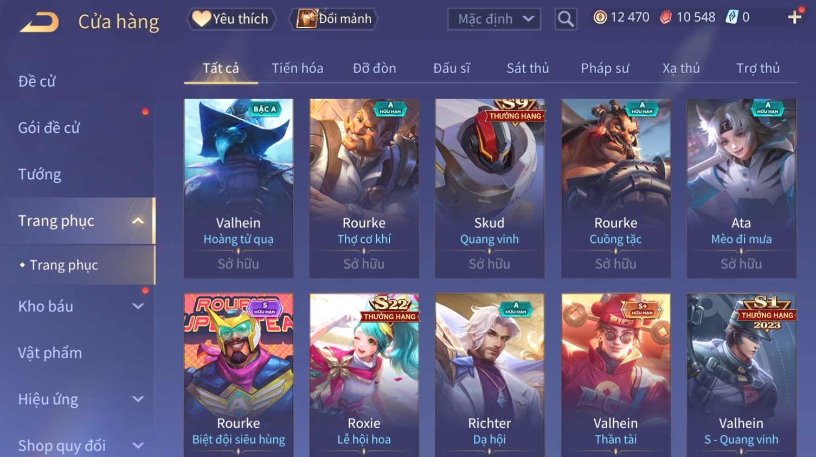Select Skud Quang vinh skin card
Viewport: 816px width, 457px height.
(x=490, y=188)
